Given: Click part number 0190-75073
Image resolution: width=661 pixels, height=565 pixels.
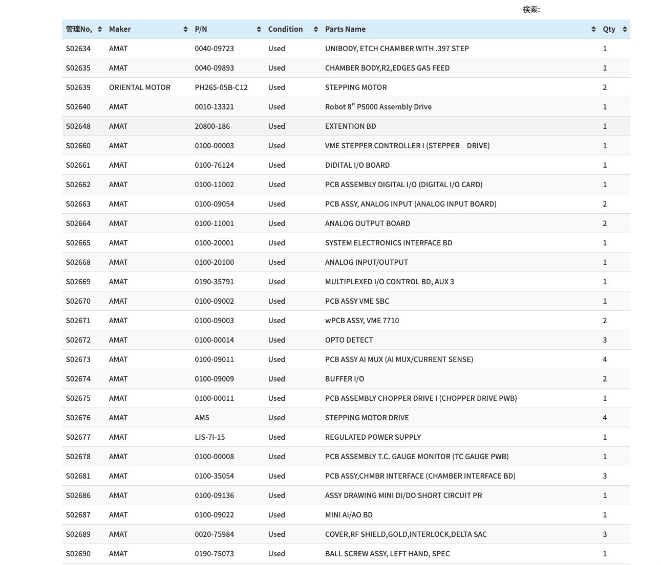Looking at the screenshot, I should point(214,554).
